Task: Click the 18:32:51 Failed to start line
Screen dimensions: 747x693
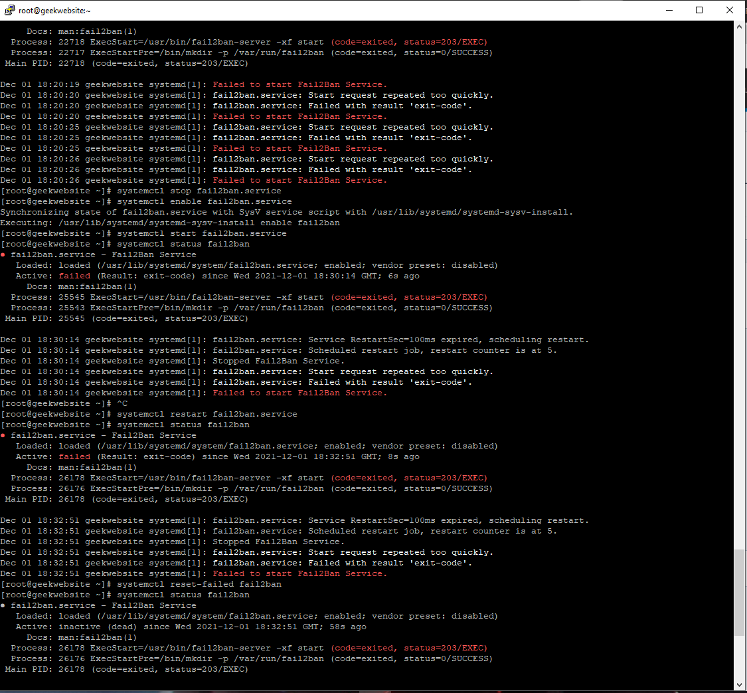Action: [194, 574]
